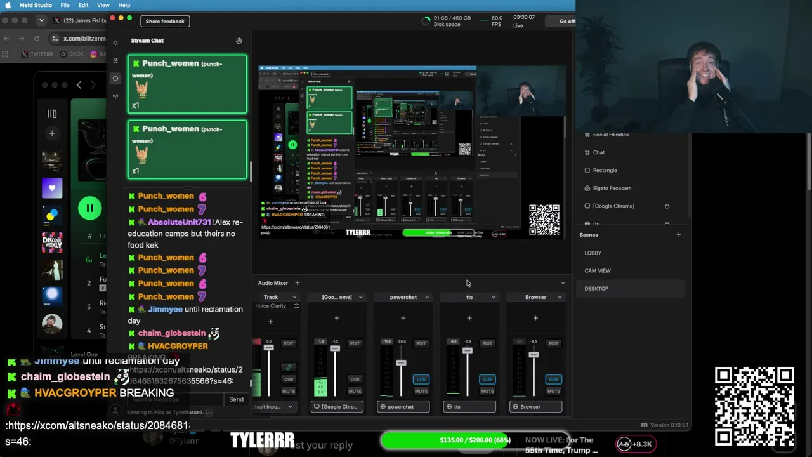Open the powerchat source selector
The width and height of the screenshot is (812, 457).
(403, 407)
